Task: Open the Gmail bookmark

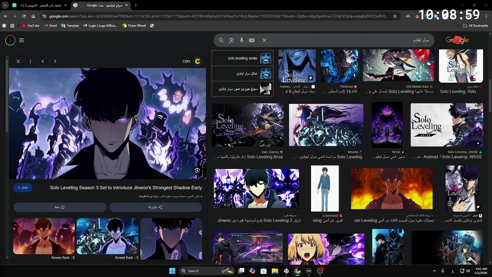Action: (x=50, y=26)
